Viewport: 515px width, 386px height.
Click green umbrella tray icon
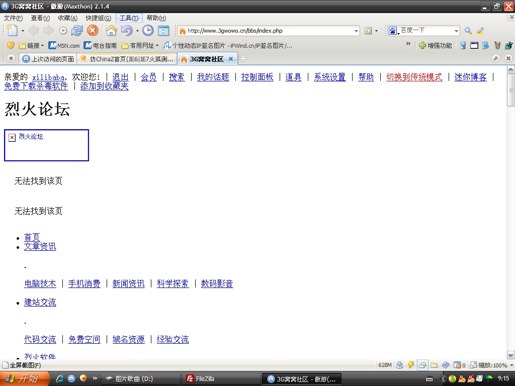[489, 378]
